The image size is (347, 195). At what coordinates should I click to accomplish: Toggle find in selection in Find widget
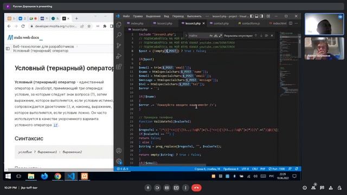(x=266, y=36)
